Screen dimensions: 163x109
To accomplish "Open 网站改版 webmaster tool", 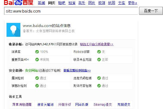I will 82,104.
